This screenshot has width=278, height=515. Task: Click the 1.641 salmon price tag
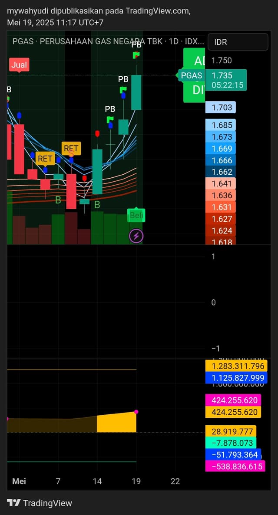[220, 183]
